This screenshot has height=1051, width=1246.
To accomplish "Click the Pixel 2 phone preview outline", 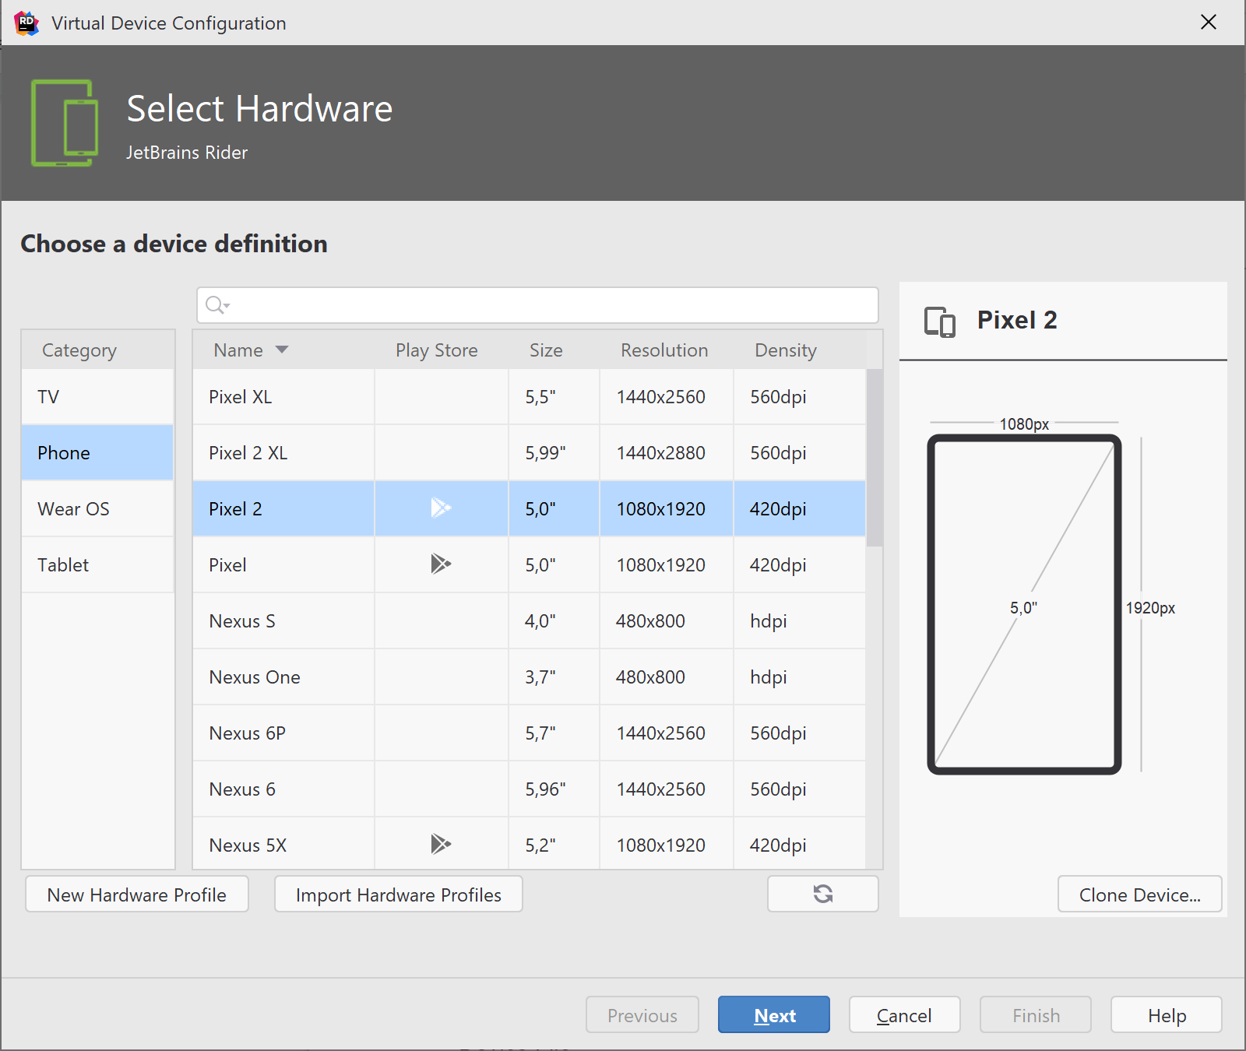I will click(1024, 605).
